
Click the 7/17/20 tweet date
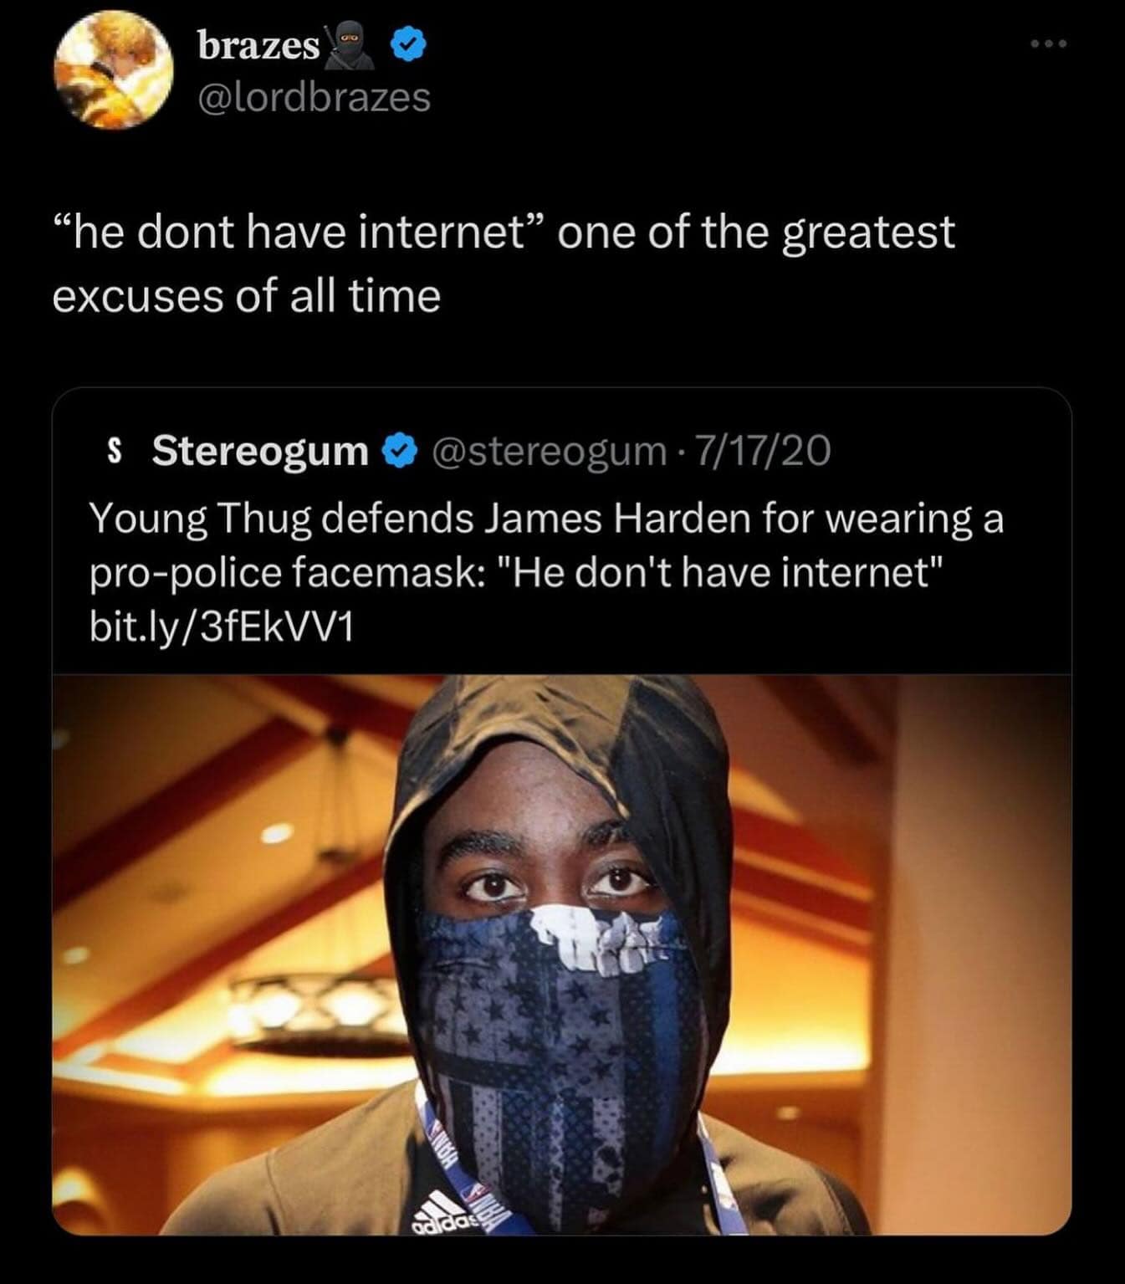(x=763, y=452)
